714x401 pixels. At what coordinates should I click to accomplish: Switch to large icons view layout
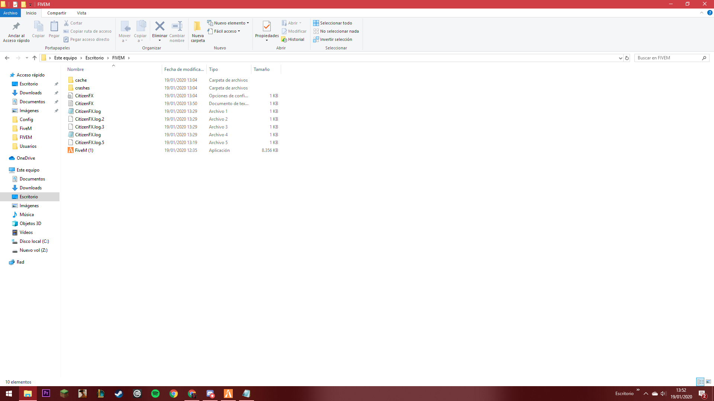point(708,382)
